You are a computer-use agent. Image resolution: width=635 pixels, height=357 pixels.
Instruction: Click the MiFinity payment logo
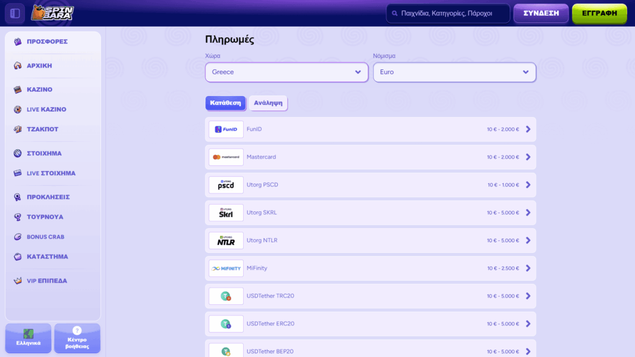coord(226,268)
